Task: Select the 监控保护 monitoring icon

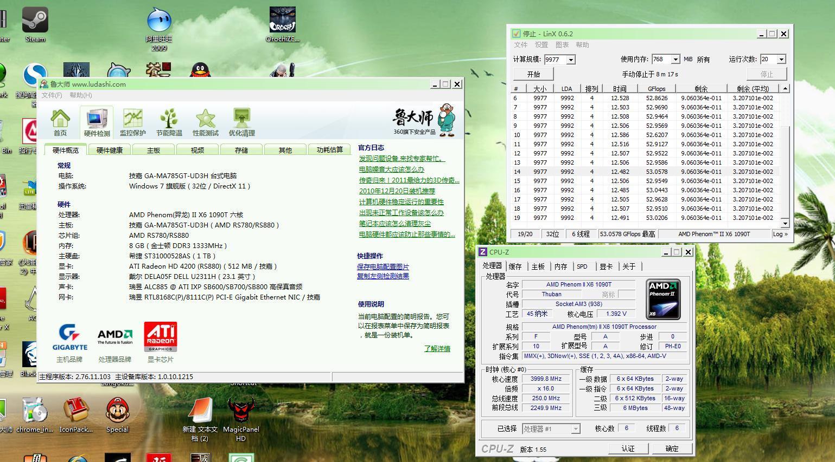Action: 132,122
